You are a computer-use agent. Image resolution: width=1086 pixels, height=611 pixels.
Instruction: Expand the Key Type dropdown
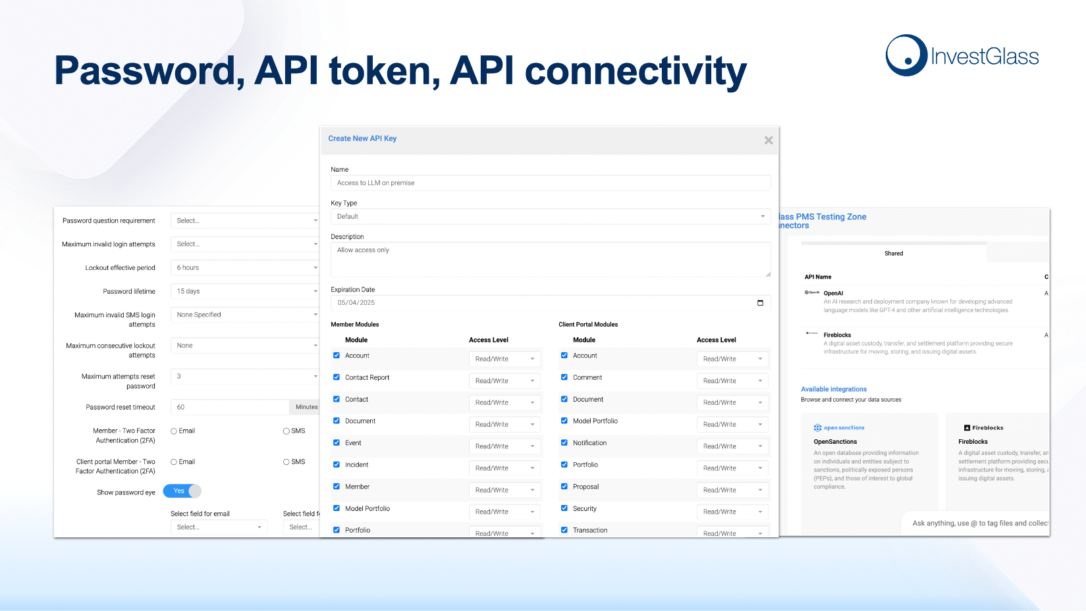551,217
